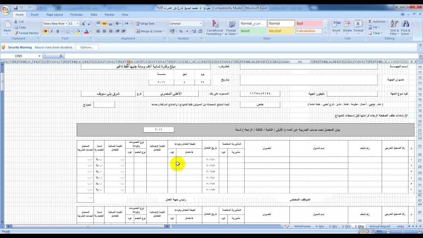The image size is (423, 238).
Task: Center text horizontally
Action: (x=104, y=31)
